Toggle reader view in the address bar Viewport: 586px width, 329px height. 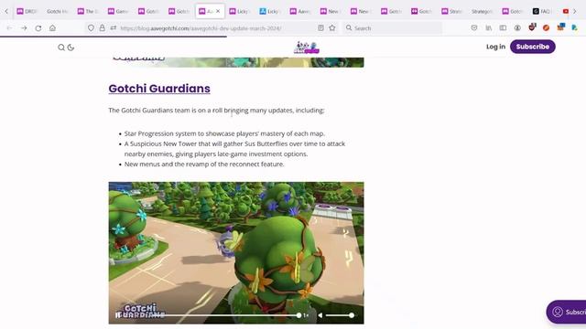coord(320,28)
